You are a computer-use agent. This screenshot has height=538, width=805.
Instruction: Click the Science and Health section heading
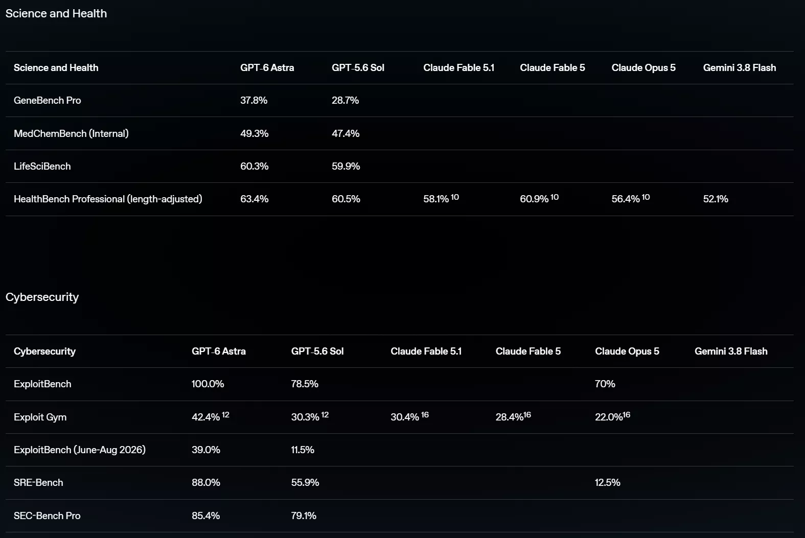click(x=56, y=14)
